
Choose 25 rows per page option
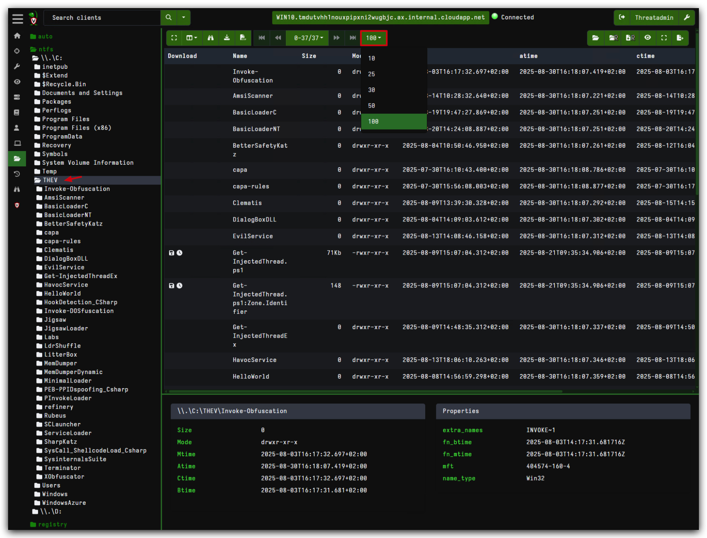[x=394, y=74]
